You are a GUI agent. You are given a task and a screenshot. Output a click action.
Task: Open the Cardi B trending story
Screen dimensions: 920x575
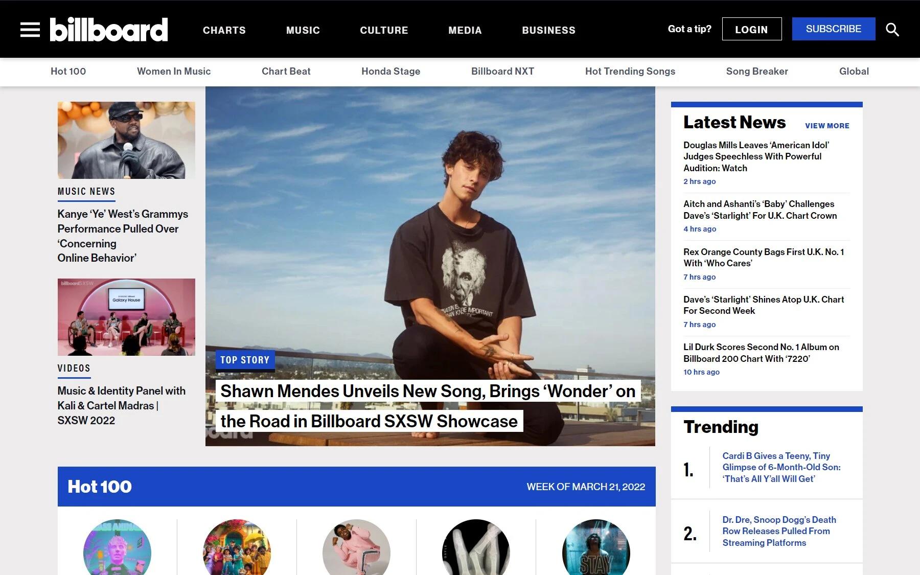(x=781, y=467)
